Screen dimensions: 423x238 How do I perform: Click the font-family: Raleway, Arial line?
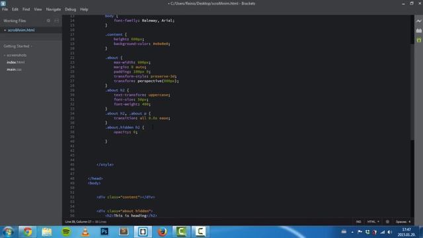[144, 20]
